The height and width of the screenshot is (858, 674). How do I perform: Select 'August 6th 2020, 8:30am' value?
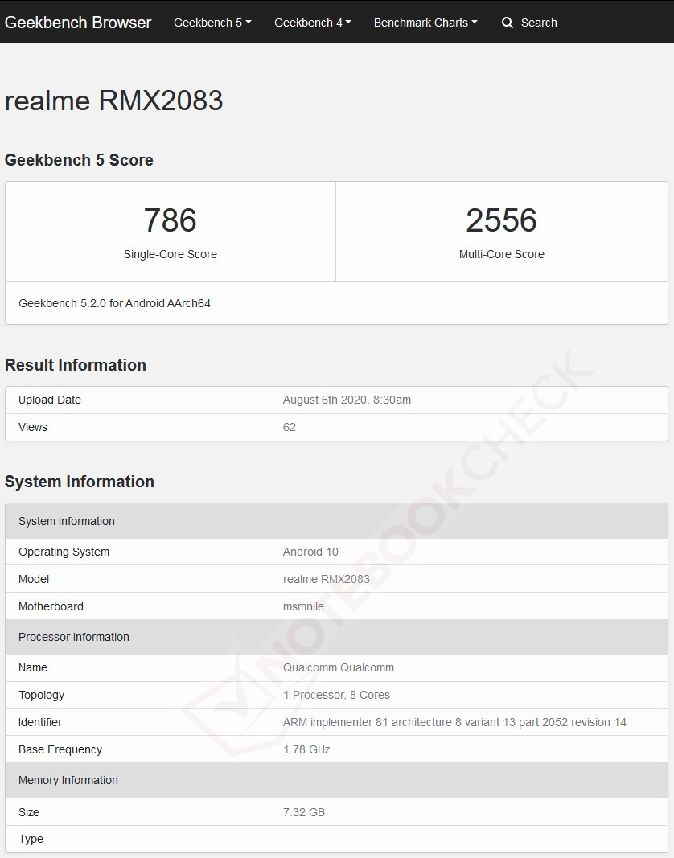[347, 400]
